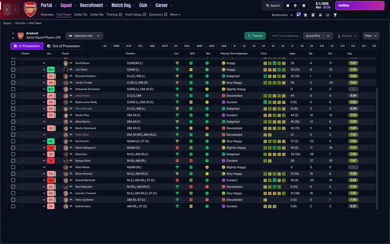390x244 pixels.
Task: Click Hold Team Meeting
Action: click(285, 36)
